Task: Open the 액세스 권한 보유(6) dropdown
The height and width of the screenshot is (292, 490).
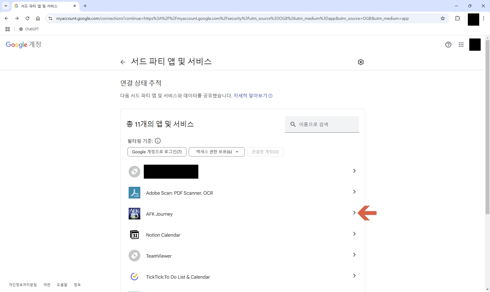Action: pyautogui.click(x=216, y=152)
